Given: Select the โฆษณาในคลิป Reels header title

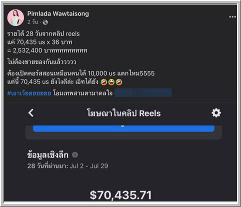Looking at the screenshot, I should tap(123, 113).
